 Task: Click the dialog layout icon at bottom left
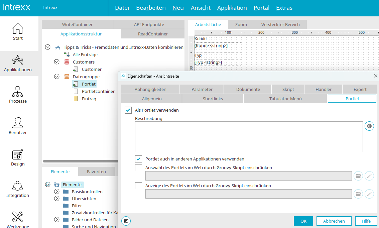(126, 221)
